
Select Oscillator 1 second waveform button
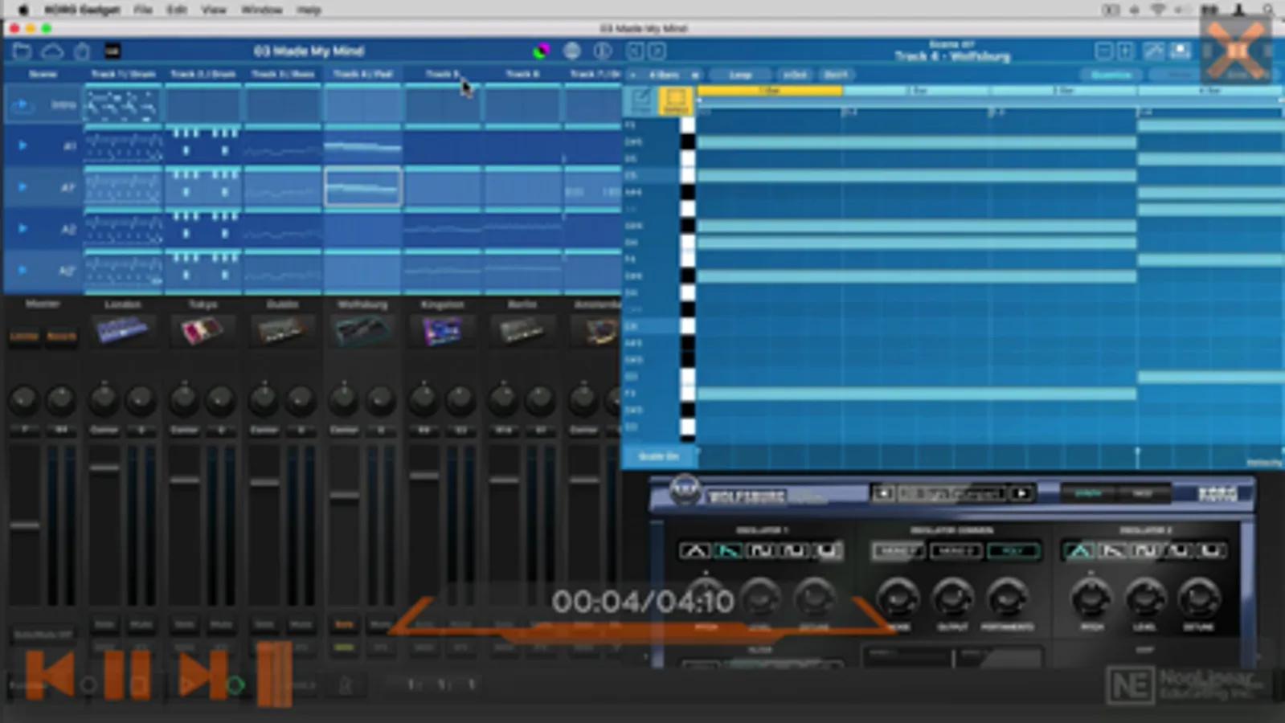point(728,551)
